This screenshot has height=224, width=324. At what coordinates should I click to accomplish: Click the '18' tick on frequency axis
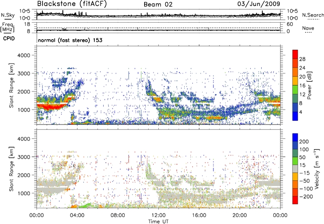(27, 24)
